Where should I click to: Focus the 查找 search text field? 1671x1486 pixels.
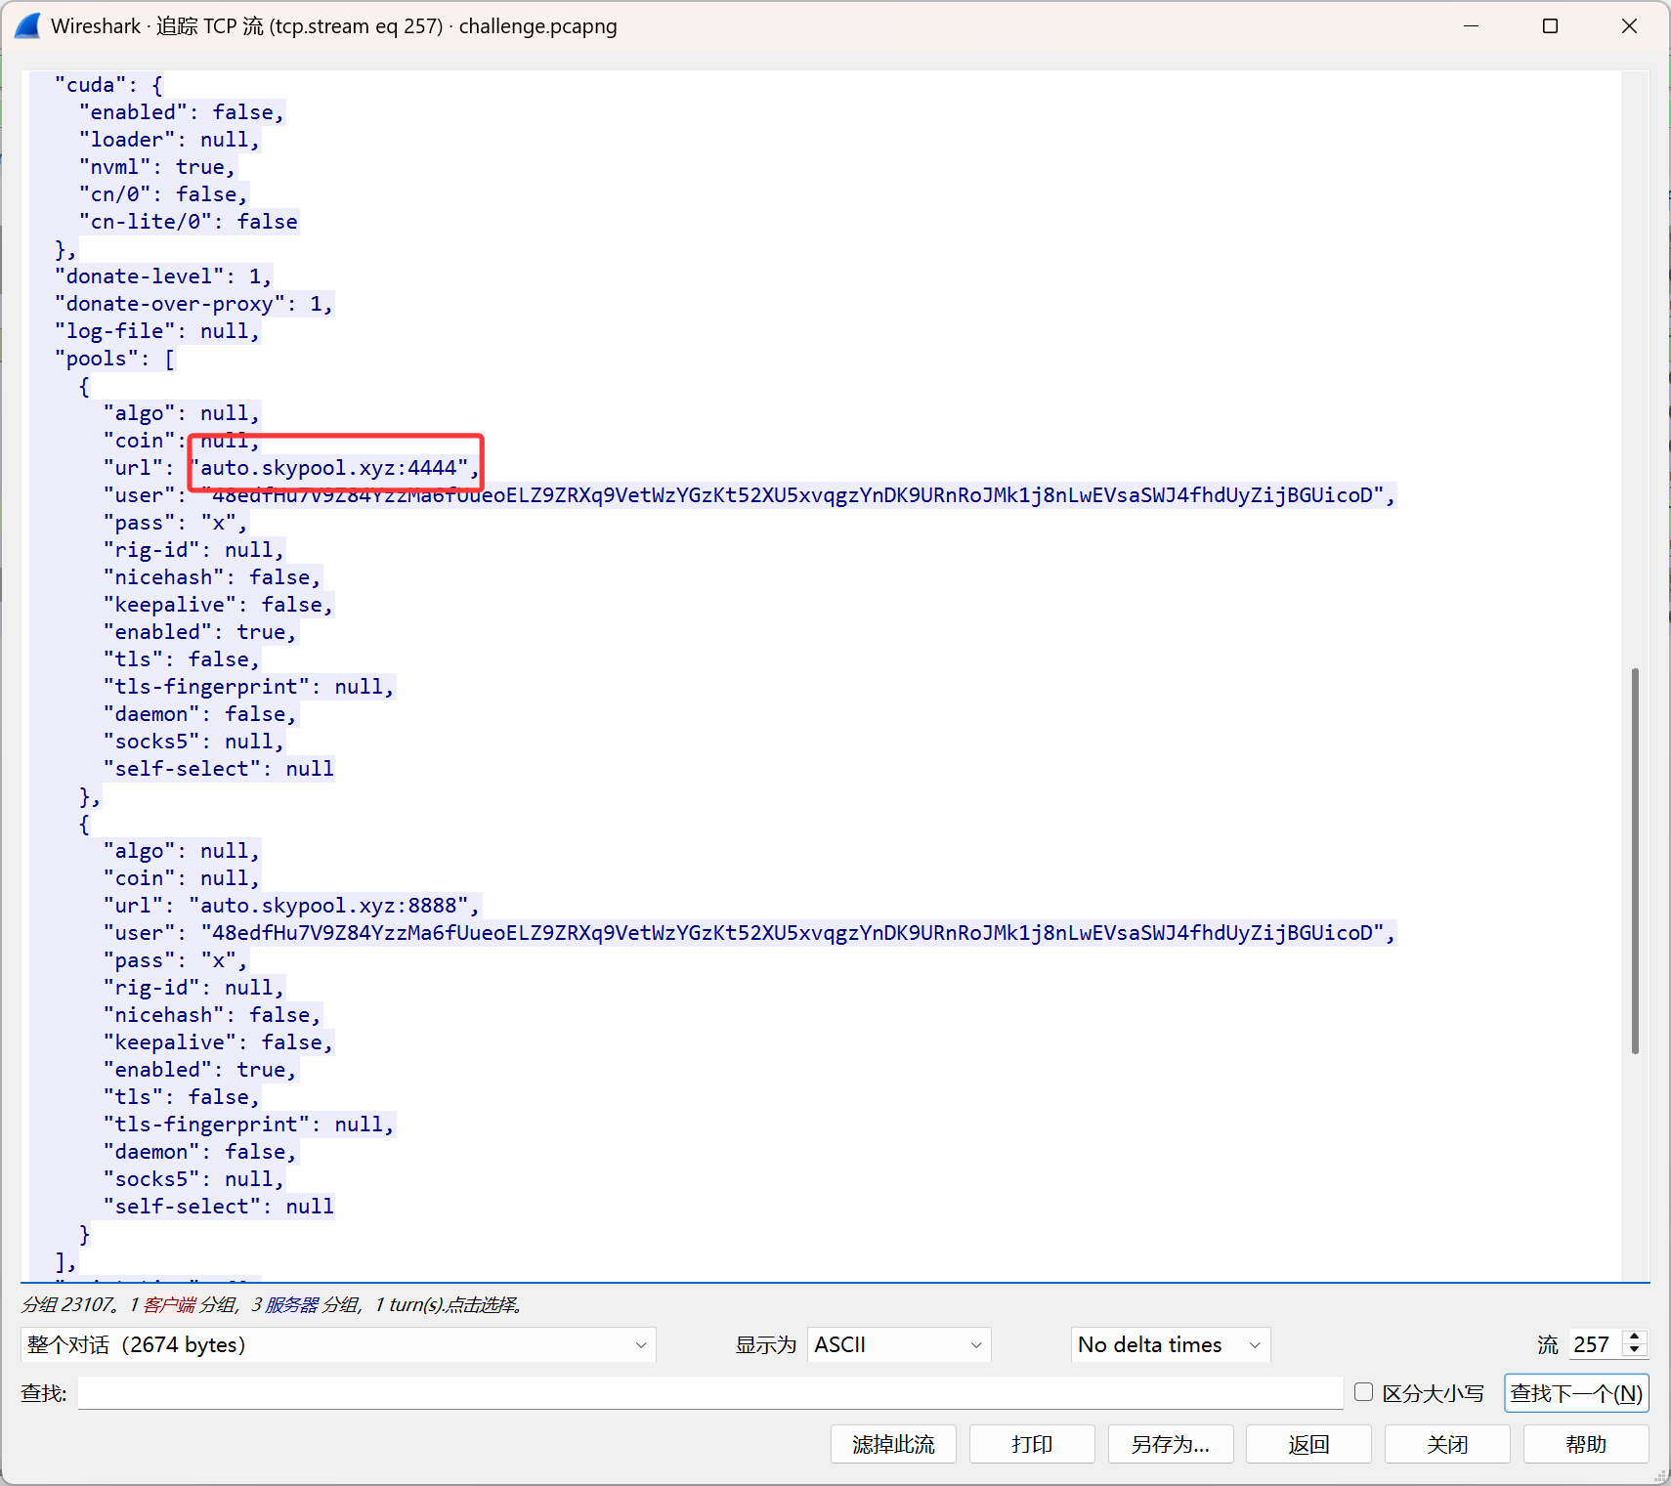coord(710,1393)
